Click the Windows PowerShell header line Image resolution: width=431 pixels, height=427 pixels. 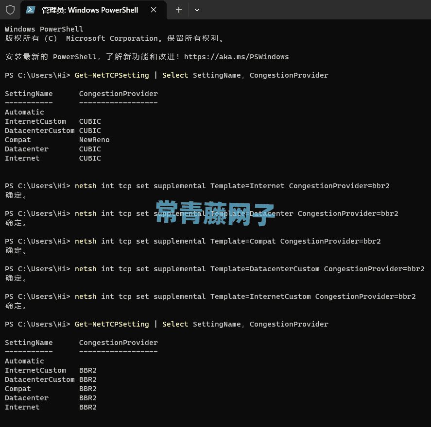point(44,29)
